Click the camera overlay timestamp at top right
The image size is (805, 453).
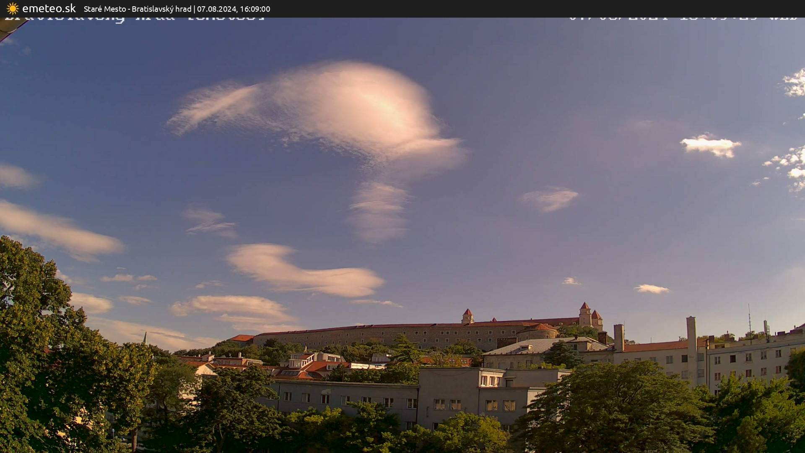(683, 18)
